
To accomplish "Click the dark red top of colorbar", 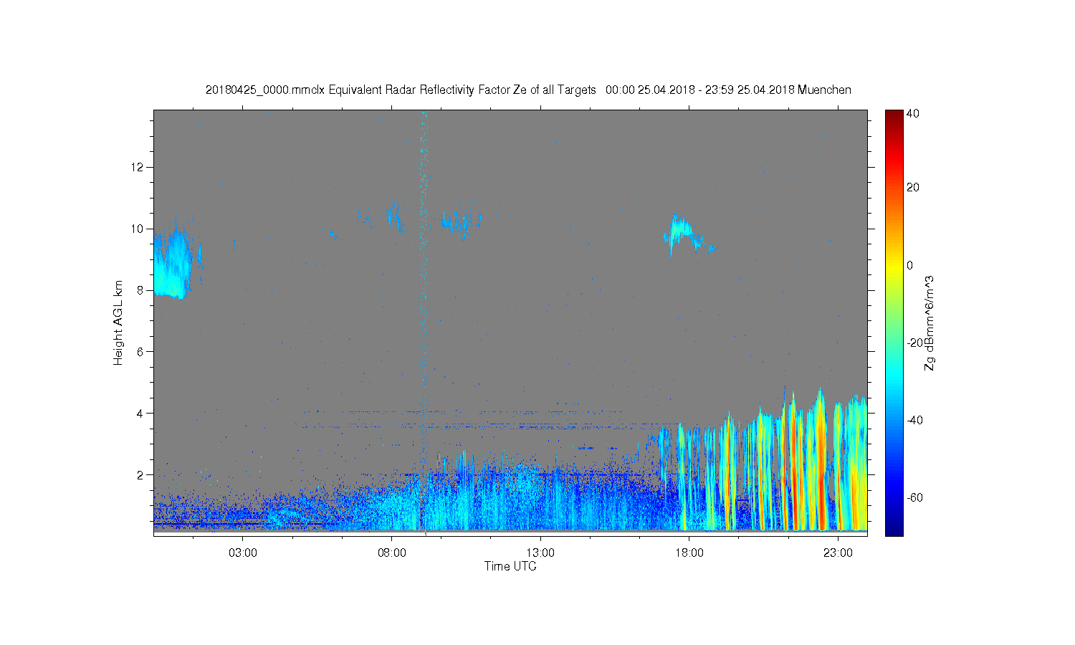I will click(x=894, y=115).
